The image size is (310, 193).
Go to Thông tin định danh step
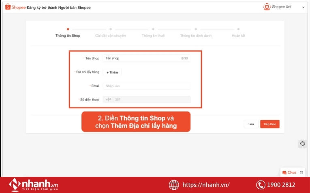pyautogui.click(x=196, y=36)
